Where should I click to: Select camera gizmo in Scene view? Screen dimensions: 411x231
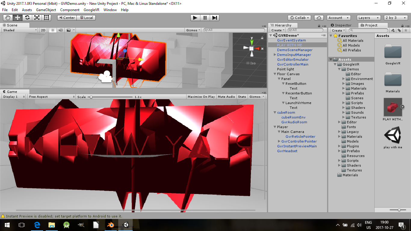point(105,76)
